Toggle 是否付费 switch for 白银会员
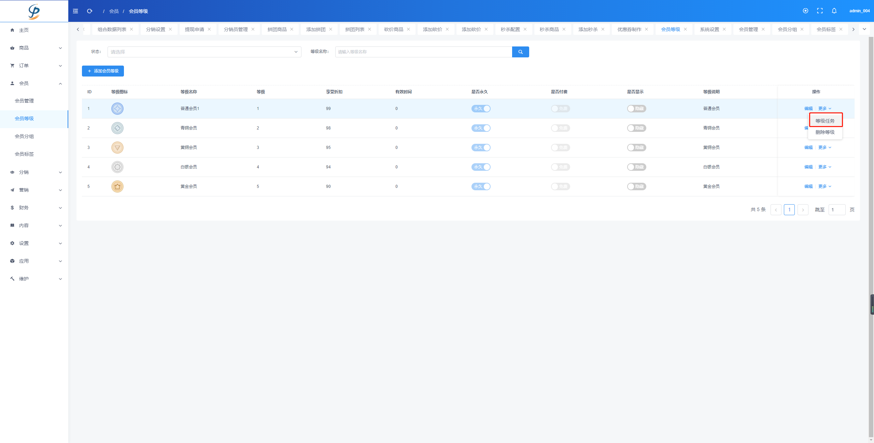 (560, 167)
